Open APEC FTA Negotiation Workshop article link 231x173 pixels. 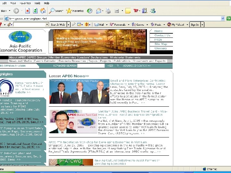point(98,142)
